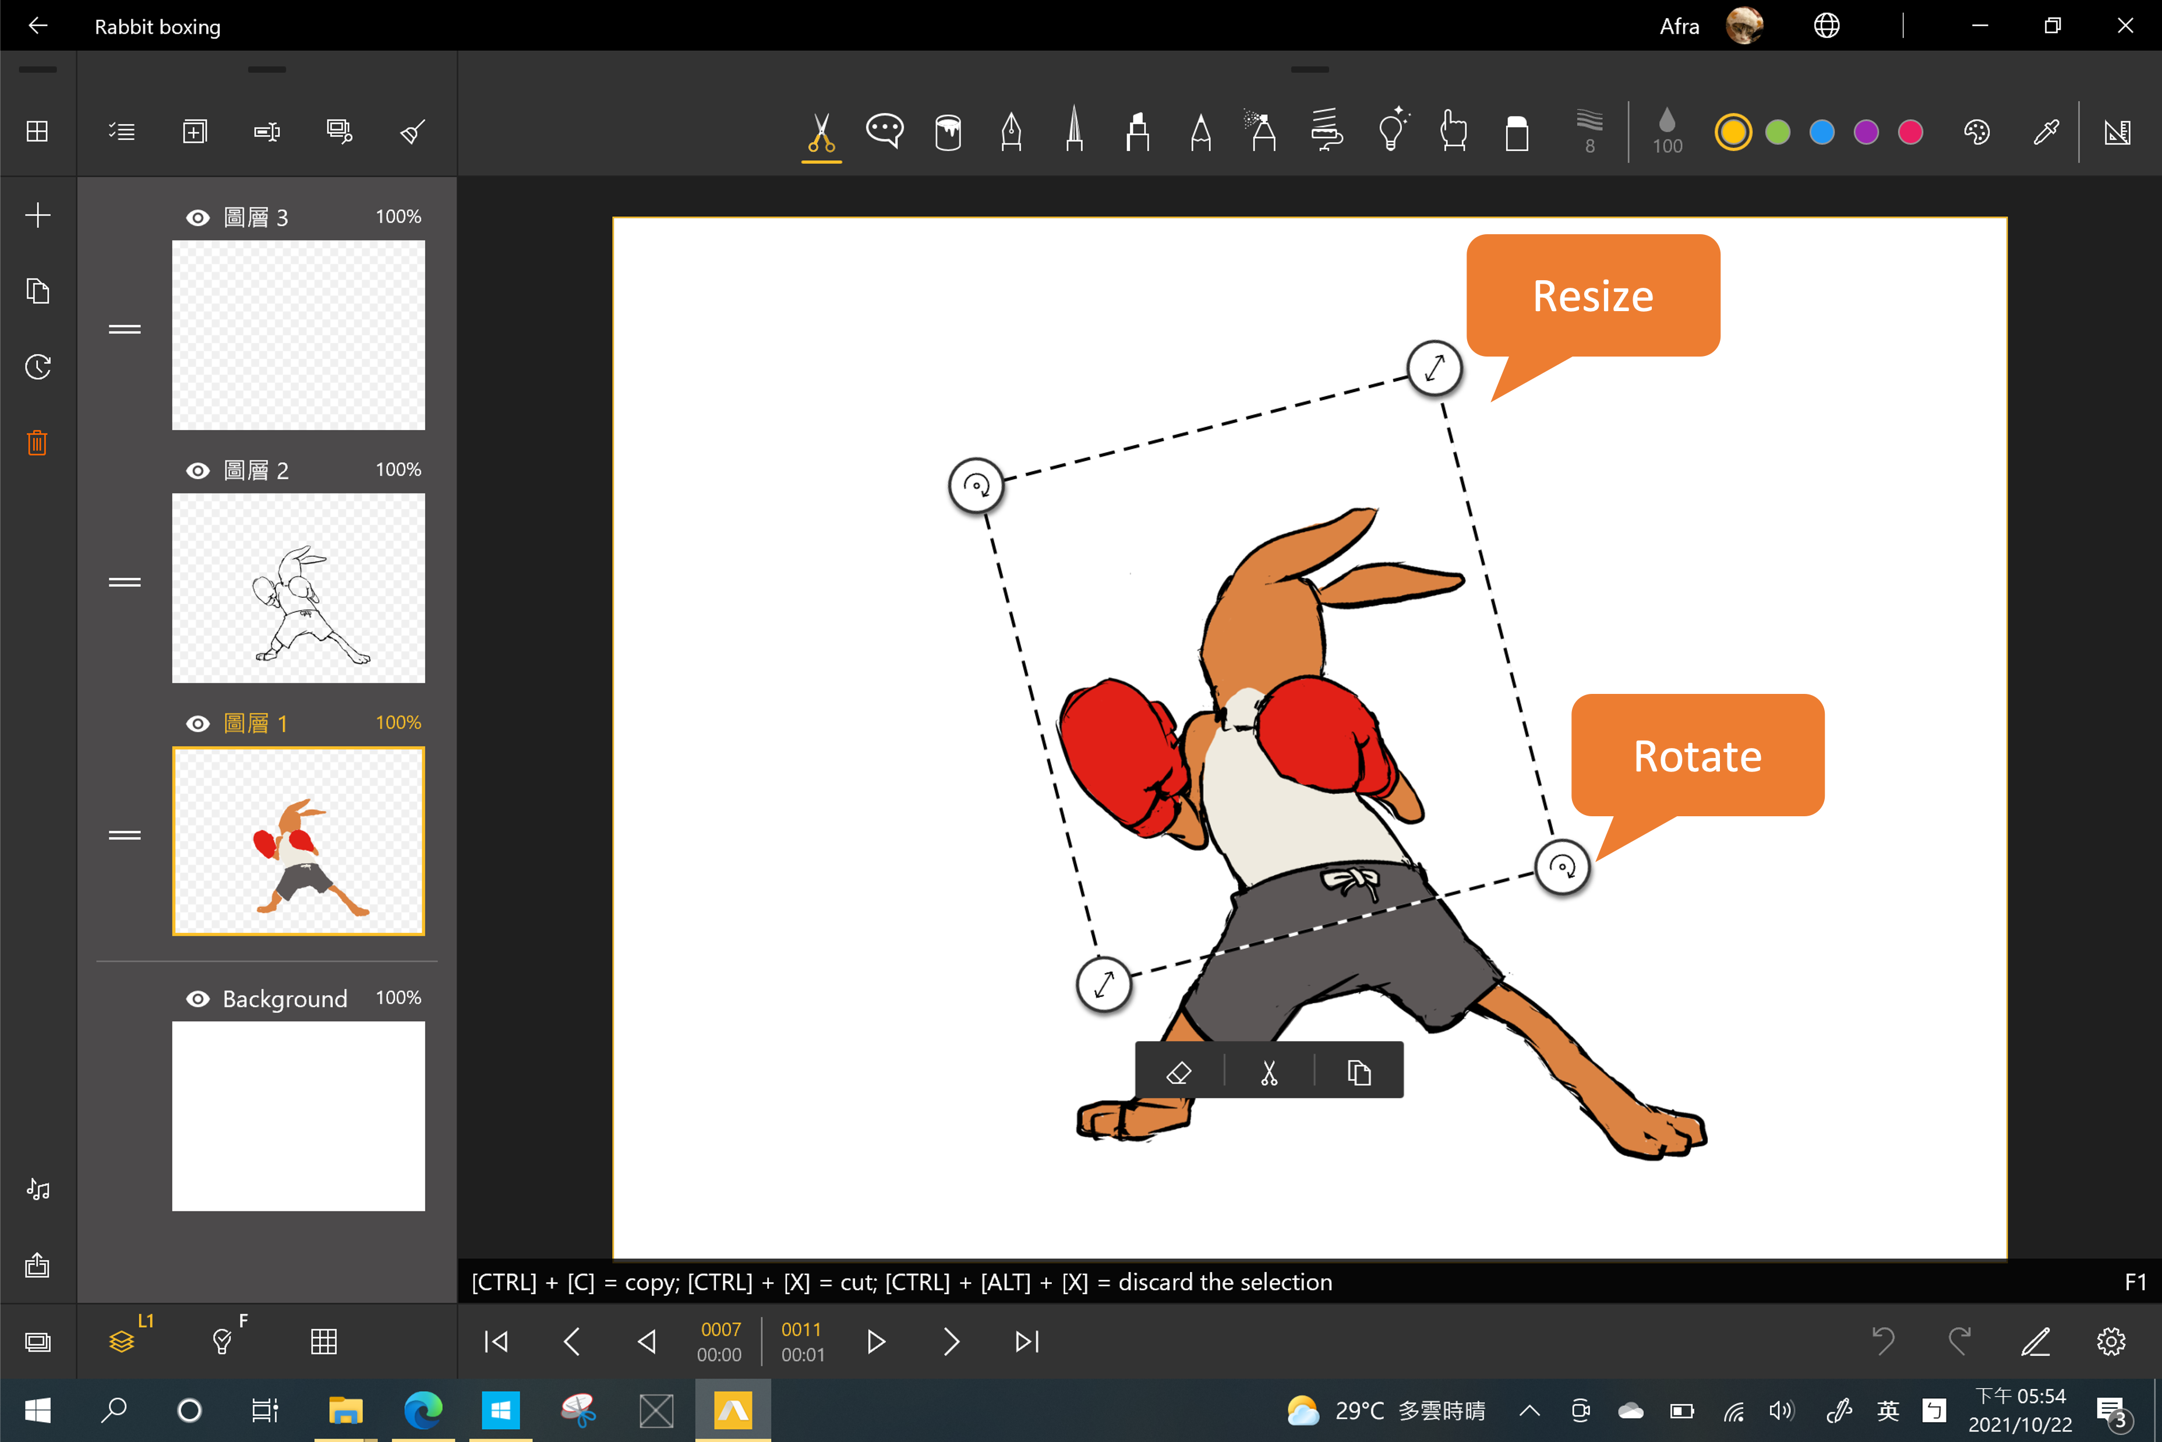Select the 圖層 3 layer thumbnail
The height and width of the screenshot is (1442, 2162).
pos(299,336)
